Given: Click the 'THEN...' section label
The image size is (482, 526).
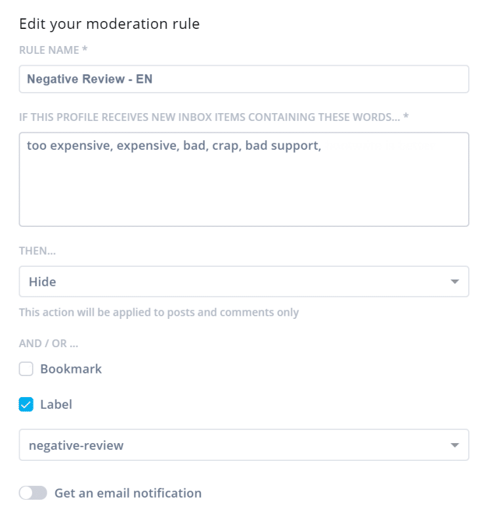Looking at the screenshot, I should pyautogui.click(x=35, y=252).
